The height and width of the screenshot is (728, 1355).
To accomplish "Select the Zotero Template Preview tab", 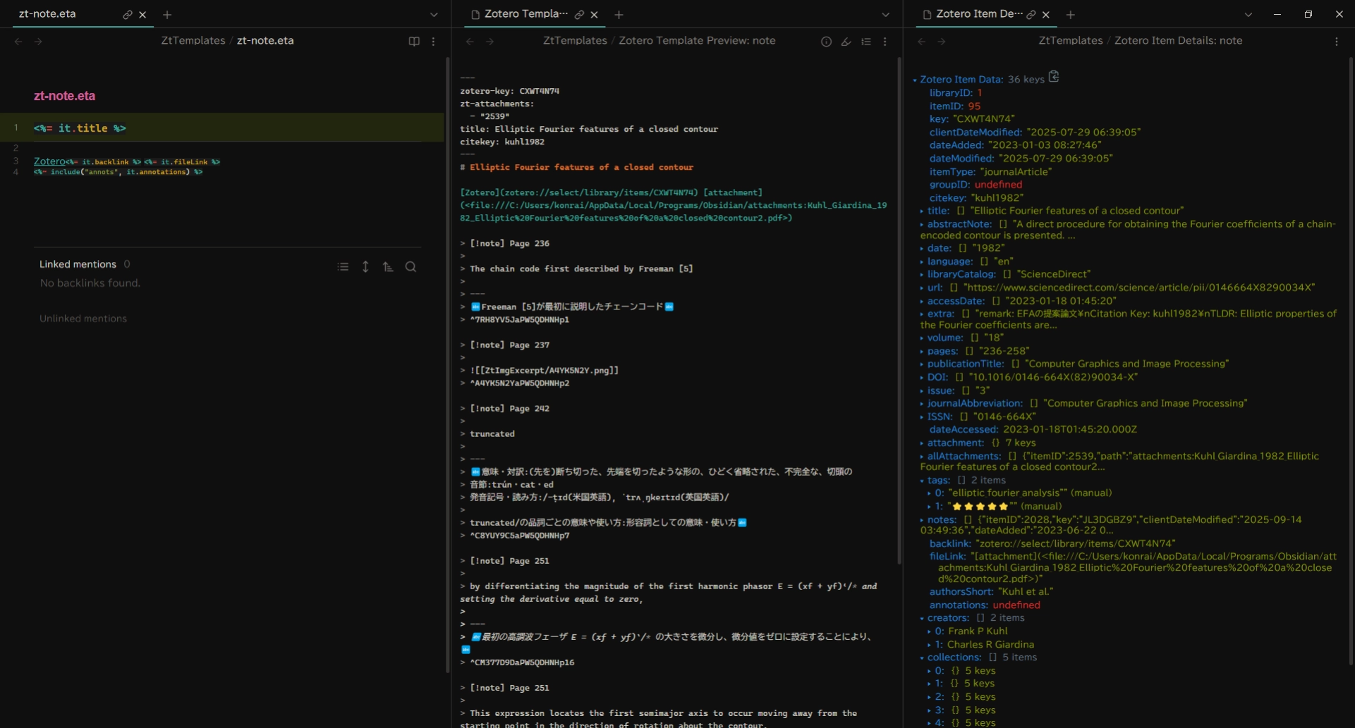I will [x=525, y=14].
